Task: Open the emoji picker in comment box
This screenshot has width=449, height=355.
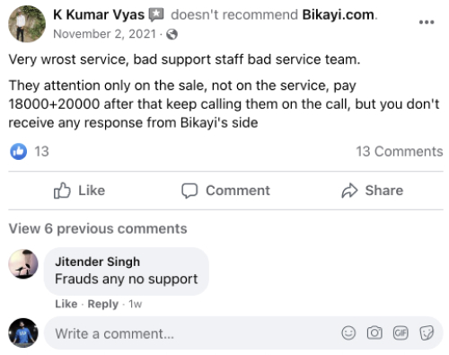Action: [x=348, y=333]
